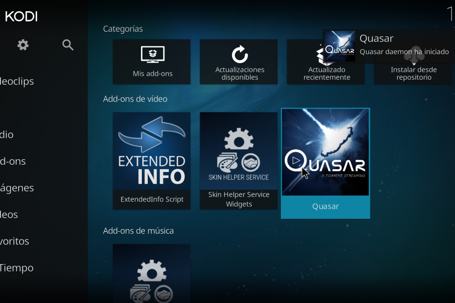Open the add-on tile under Add-ons de música
The width and height of the screenshot is (455, 303).
[x=152, y=273]
